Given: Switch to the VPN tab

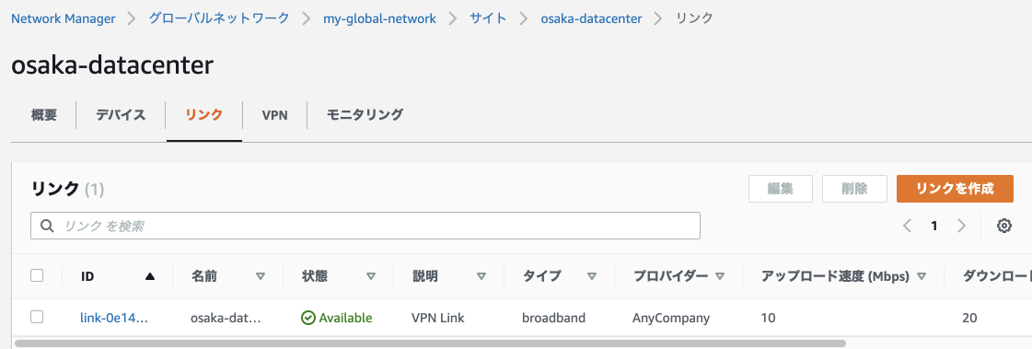Looking at the screenshot, I should click(x=274, y=115).
